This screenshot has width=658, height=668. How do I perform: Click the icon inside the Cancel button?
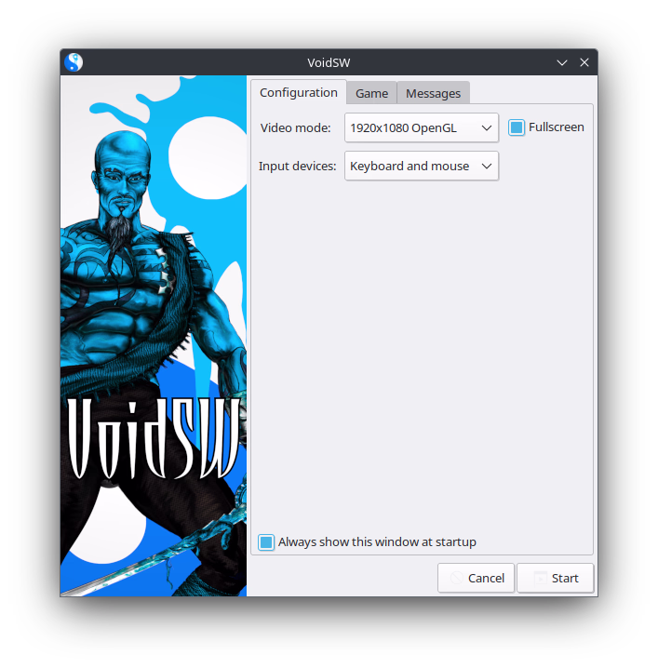(x=455, y=578)
